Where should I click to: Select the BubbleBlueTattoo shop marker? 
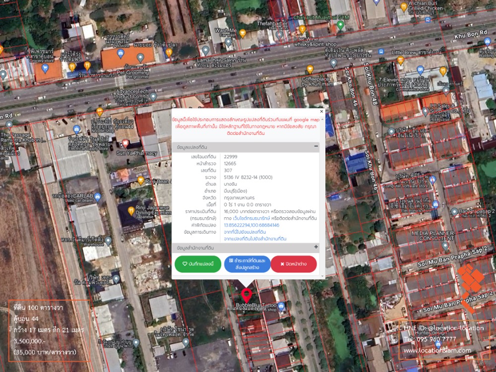[281, 306]
